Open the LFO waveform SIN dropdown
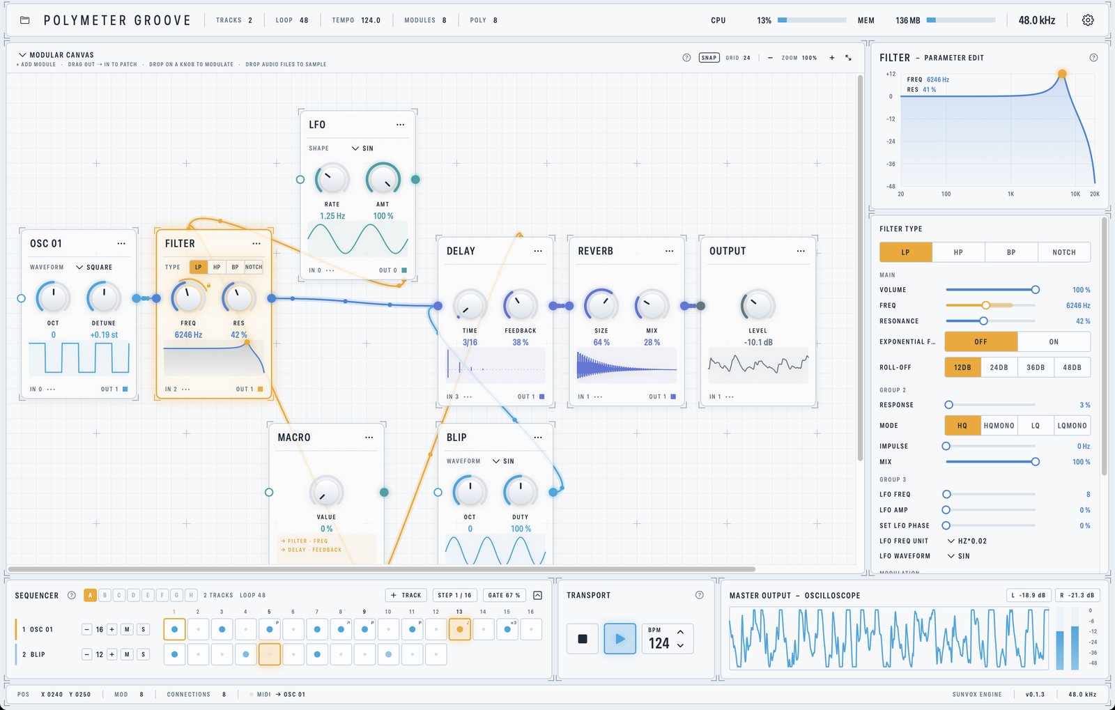Viewport: 1115px width, 710px height. click(x=959, y=556)
